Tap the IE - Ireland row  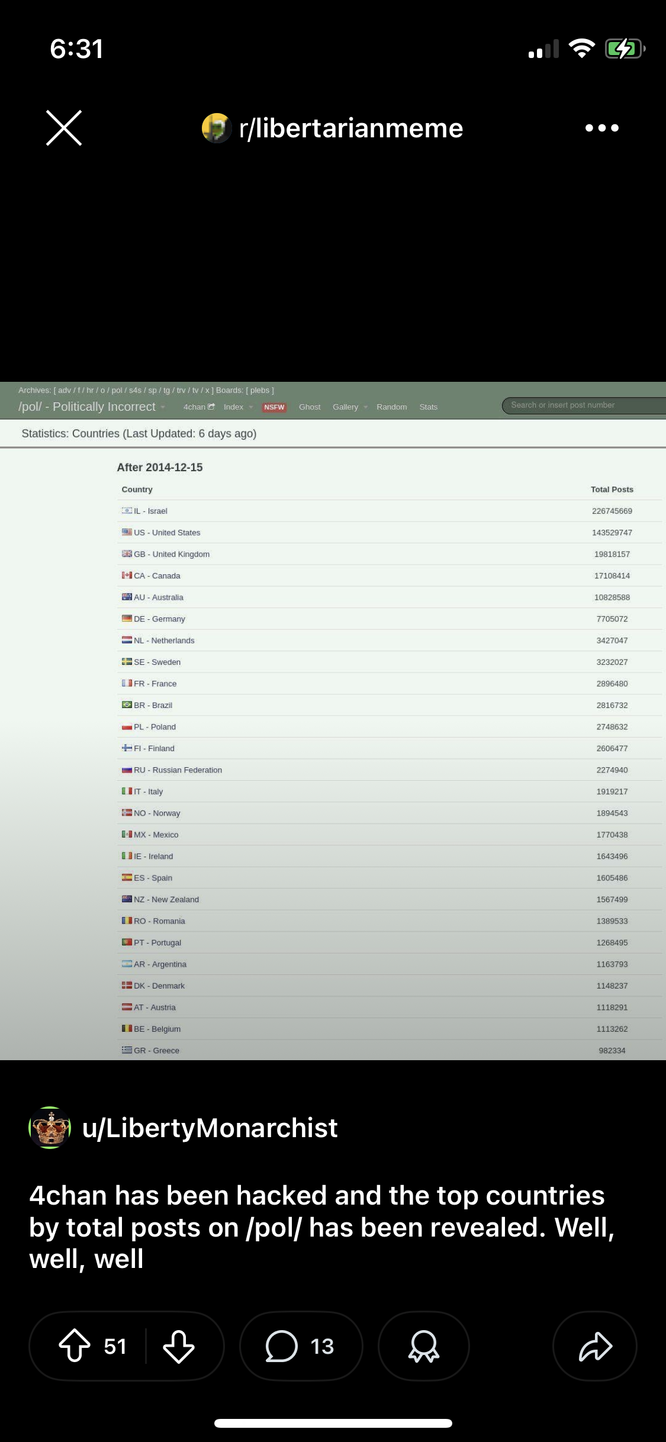point(390,857)
